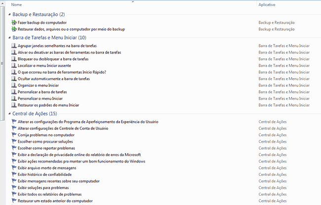
Task: Select Exibir todos os relatórios de problemas
Action: click(x=49, y=194)
